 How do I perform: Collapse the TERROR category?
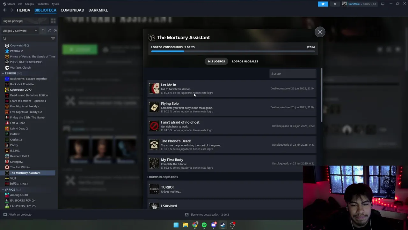(3, 73)
